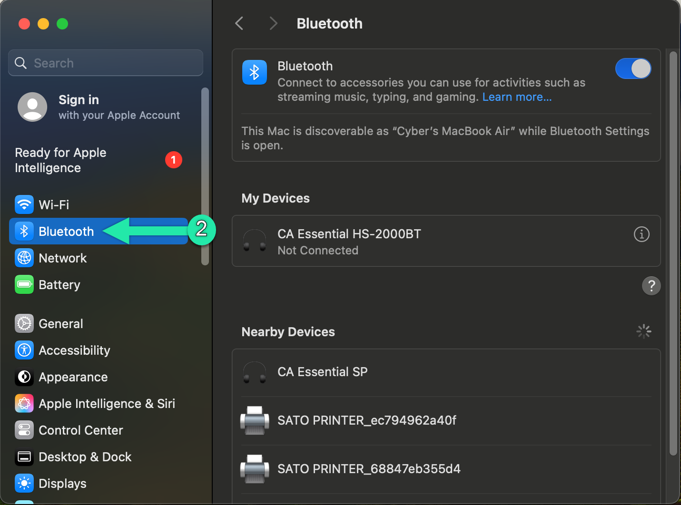681x505 pixels.
Task: Open Desktop & Dock settings
Action: pyautogui.click(x=99, y=457)
